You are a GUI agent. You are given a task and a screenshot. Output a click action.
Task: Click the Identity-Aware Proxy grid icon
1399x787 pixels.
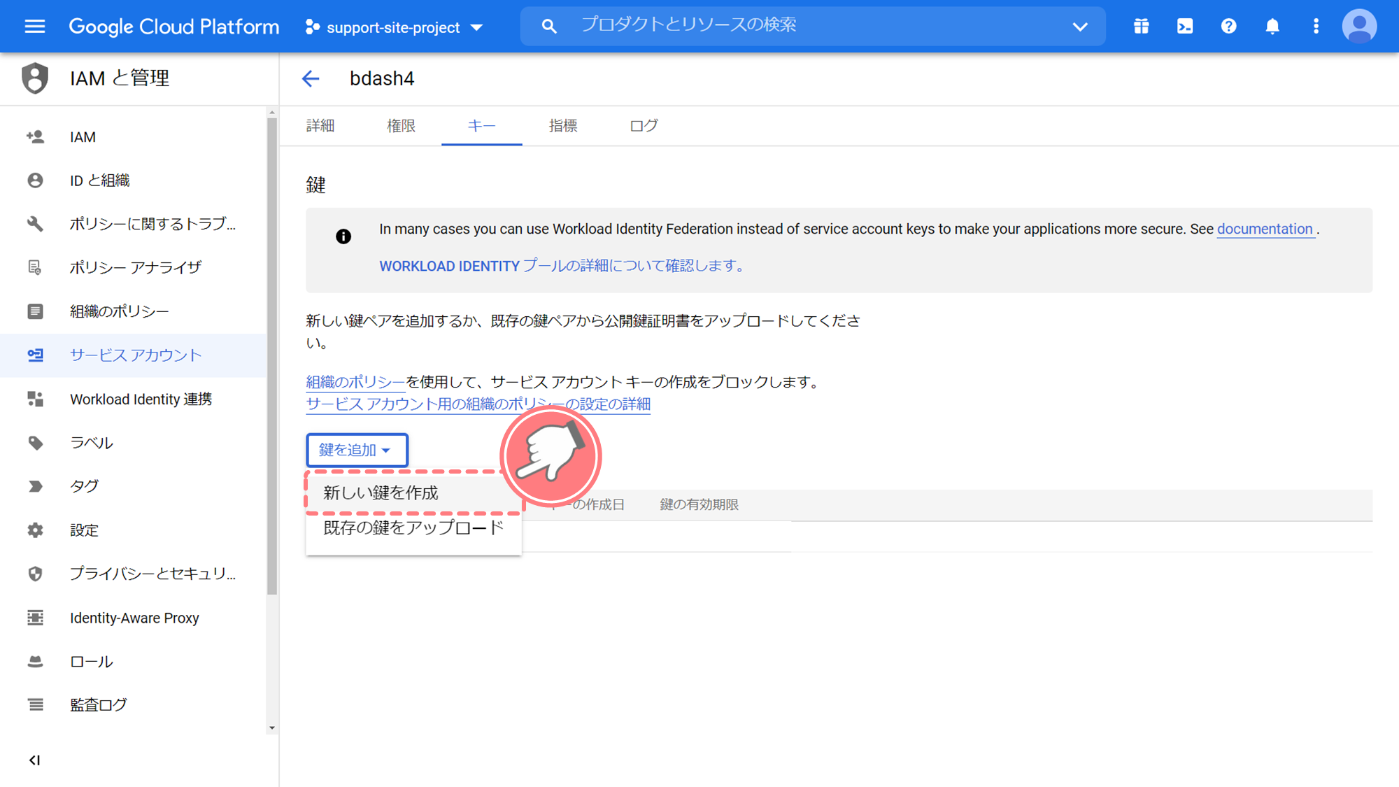click(x=35, y=618)
